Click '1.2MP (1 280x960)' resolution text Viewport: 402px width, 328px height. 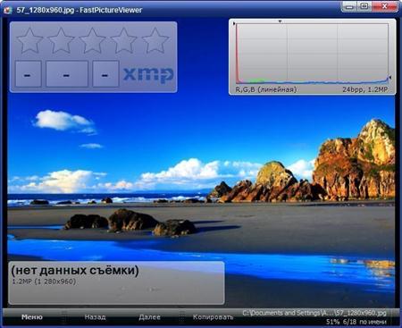(44, 282)
